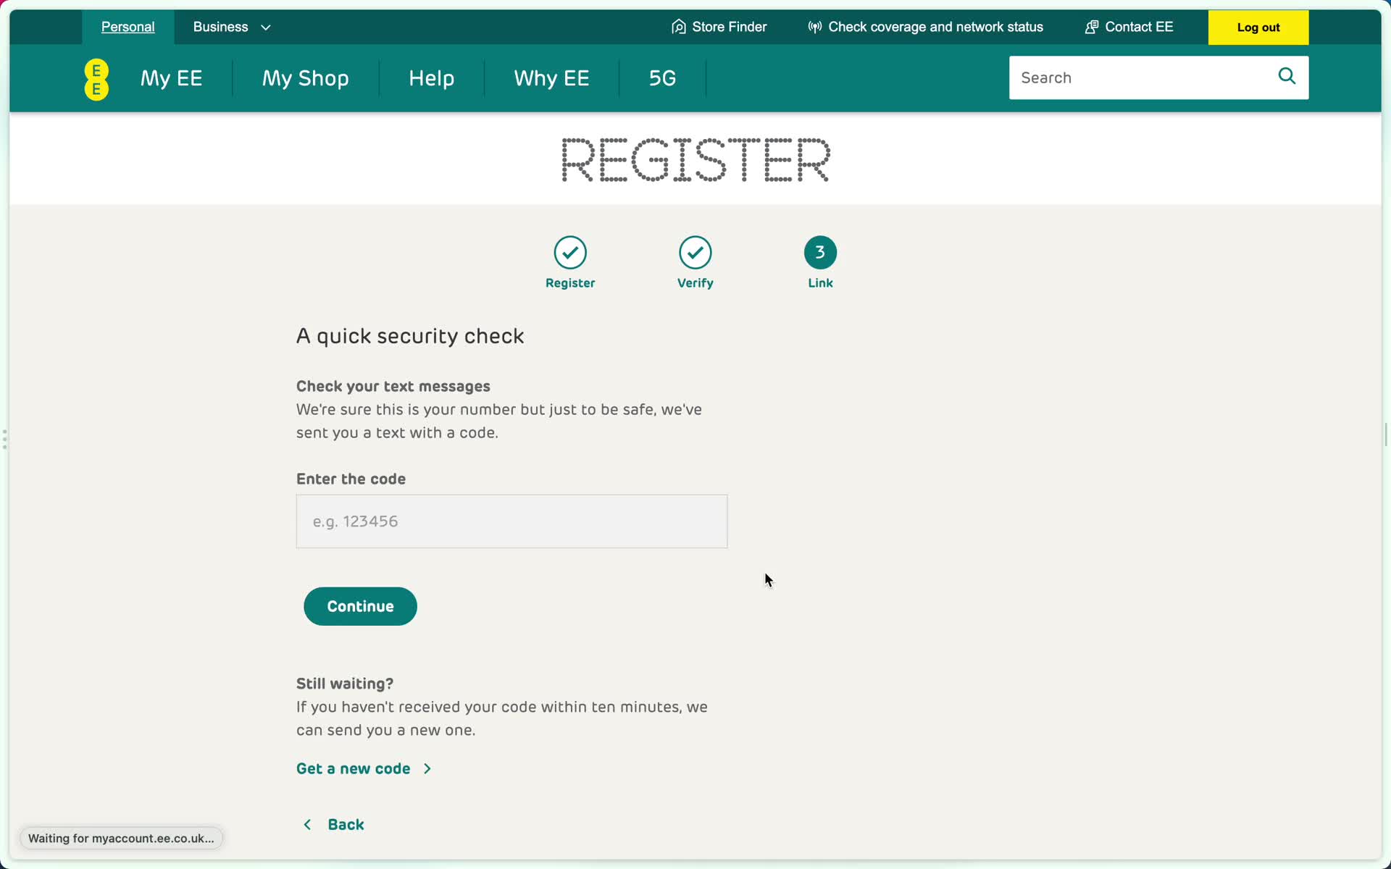1391x869 pixels.
Task: Select the Personal tab
Action: click(128, 27)
